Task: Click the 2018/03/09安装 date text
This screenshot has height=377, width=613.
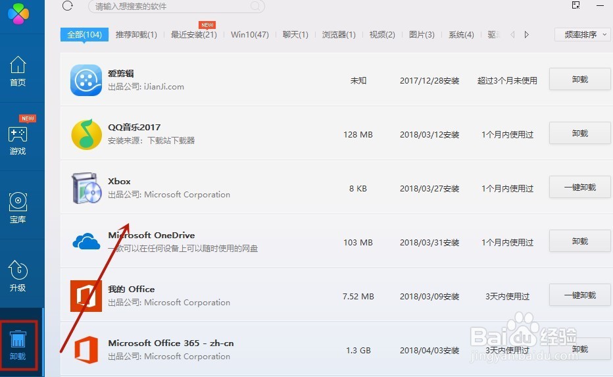Action: tap(429, 297)
